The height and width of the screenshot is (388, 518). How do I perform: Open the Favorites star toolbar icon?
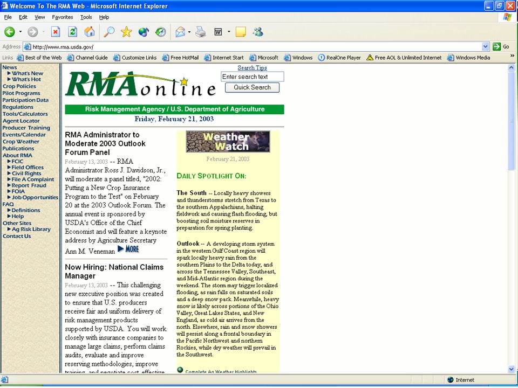(x=126, y=32)
